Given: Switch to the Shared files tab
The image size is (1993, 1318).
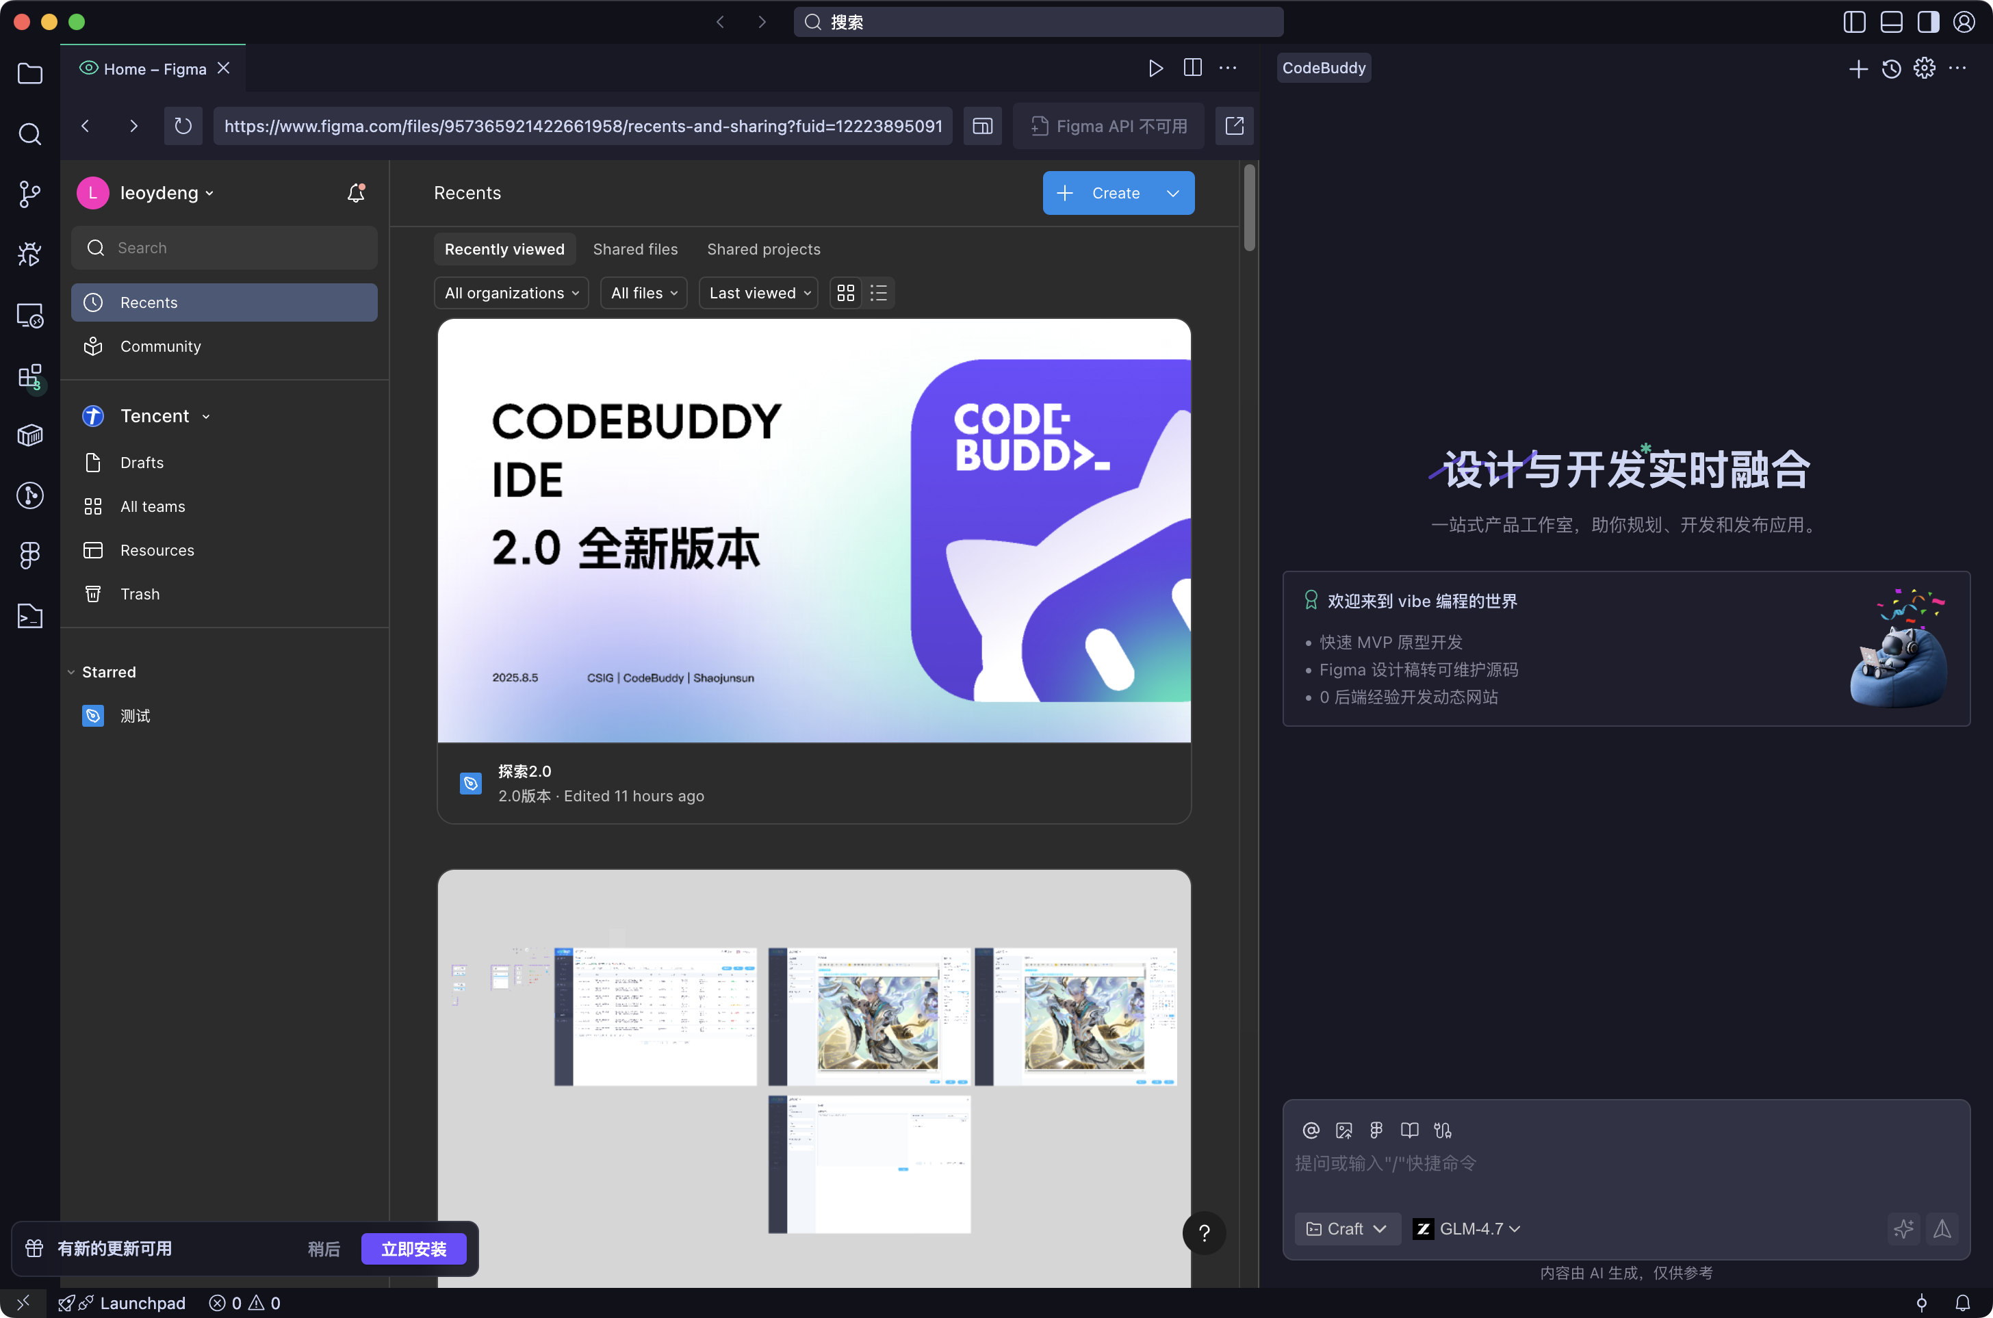Looking at the screenshot, I should coord(634,249).
